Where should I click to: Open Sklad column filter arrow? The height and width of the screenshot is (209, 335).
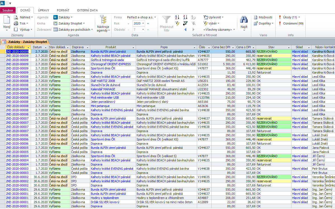point(309,47)
